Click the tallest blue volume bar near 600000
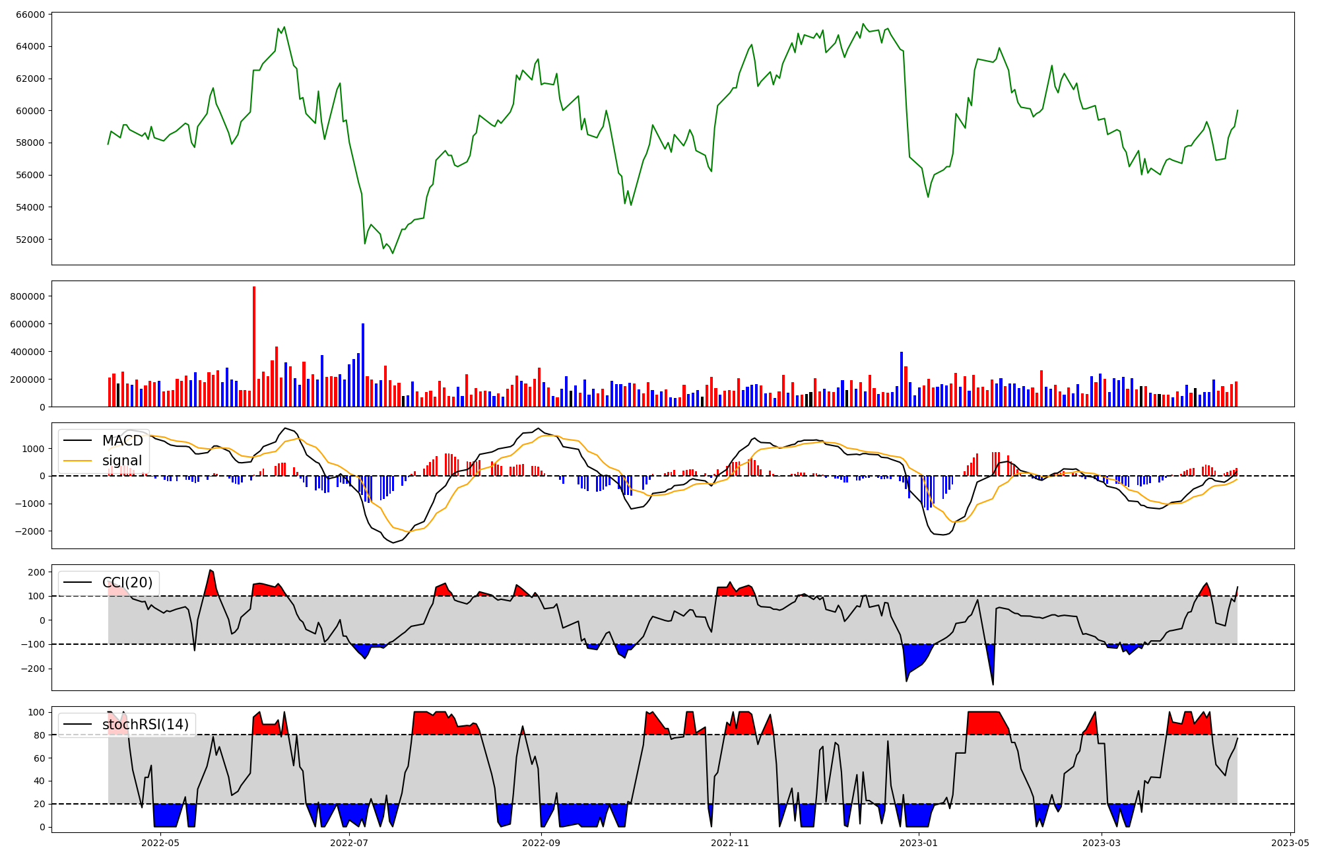 pyautogui.click(x=363, y=365)
